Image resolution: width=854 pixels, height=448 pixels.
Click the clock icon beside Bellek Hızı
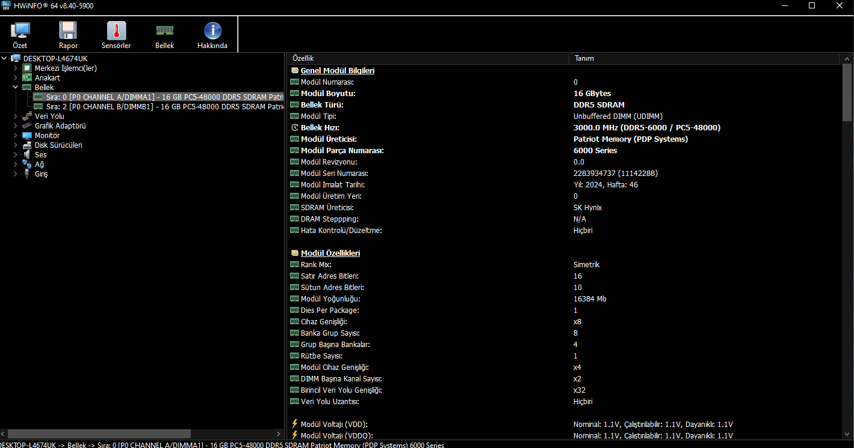294,128
